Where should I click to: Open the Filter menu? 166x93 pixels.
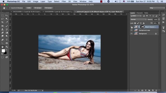(64, 2)
